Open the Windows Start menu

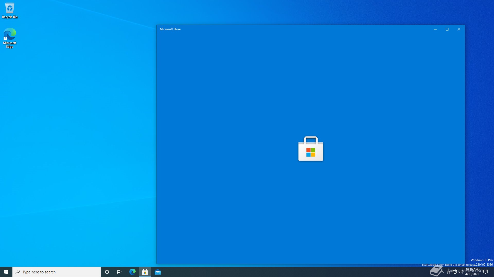(x=6, y=272)
